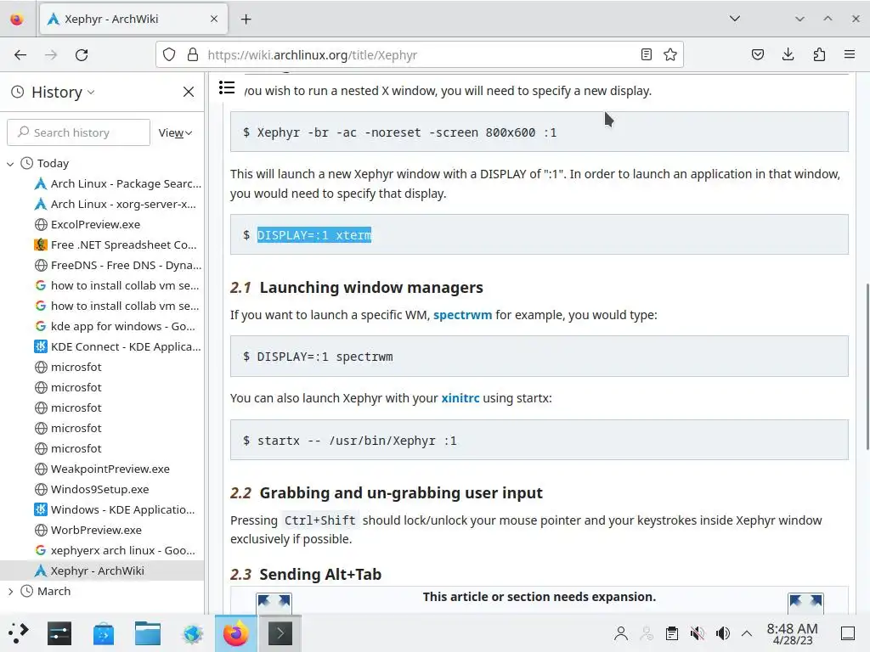Go back to the previous page
Screen dimensions: 870x652
point(20,55)
